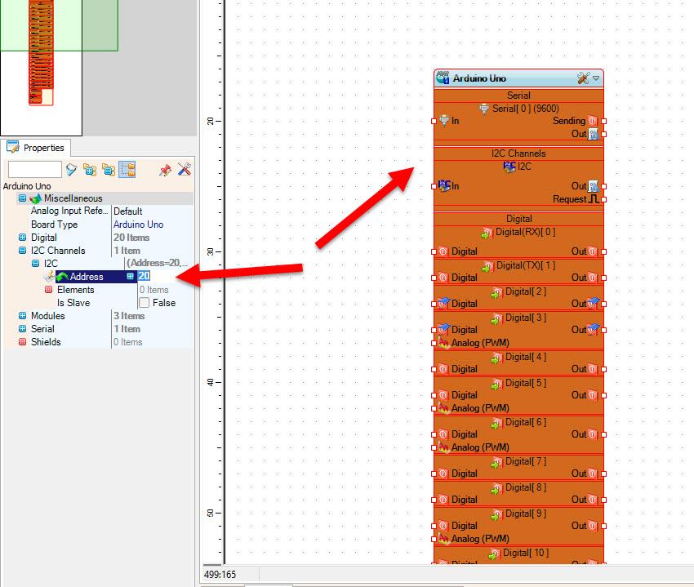Click the I2C Request clock pin icon
Image resolution: width=694 pixels, height=587 pixels.
click(x=594, y=199)
